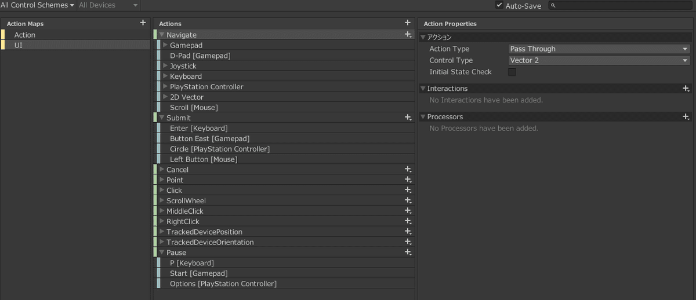This screenshot has width=696, height=300.
Task: Open the Action Type dropdown
Action: [x=599, y=49]
